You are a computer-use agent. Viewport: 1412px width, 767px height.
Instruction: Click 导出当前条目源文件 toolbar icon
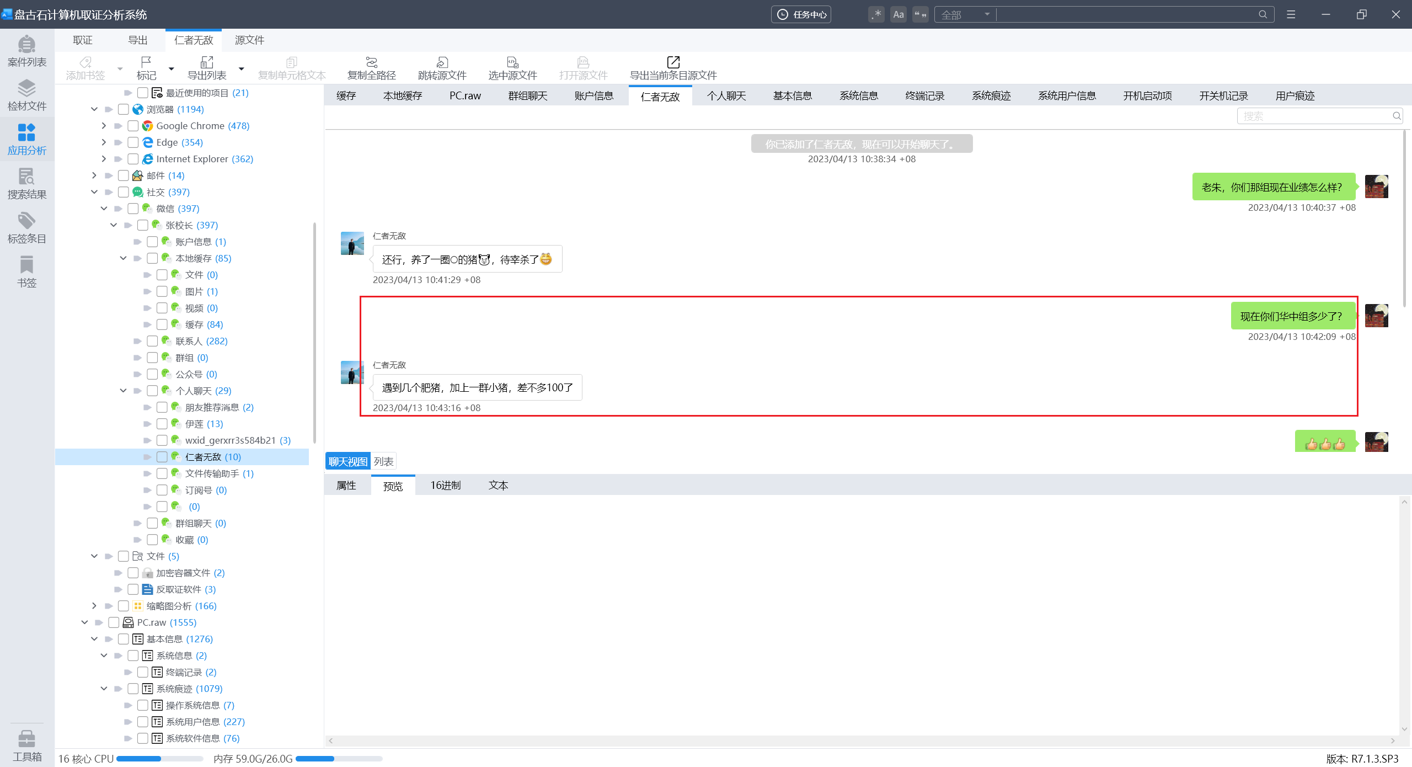click(673, 68)
